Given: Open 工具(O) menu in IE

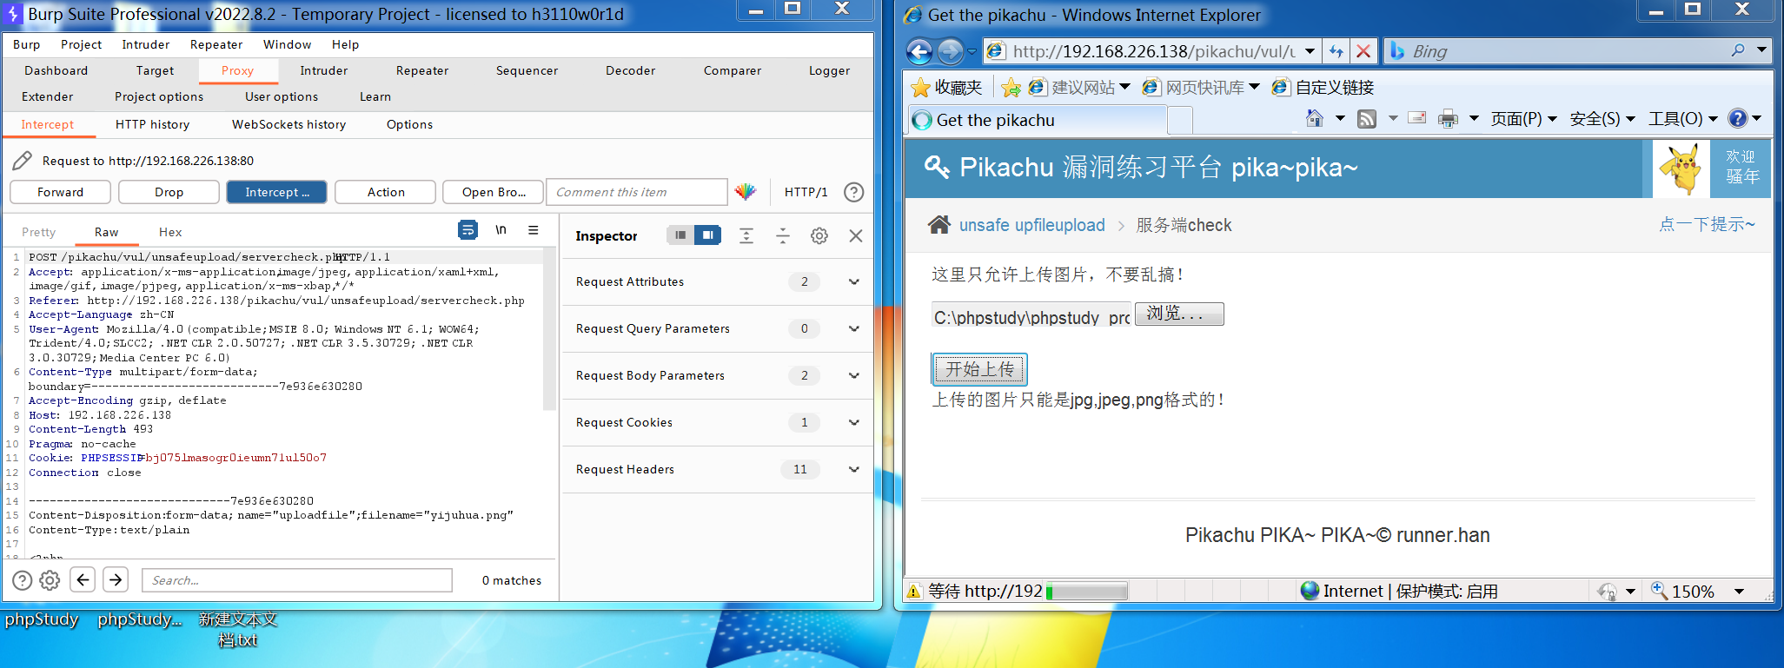Looking at the screenshot, I should click(x=1682, y=118).
